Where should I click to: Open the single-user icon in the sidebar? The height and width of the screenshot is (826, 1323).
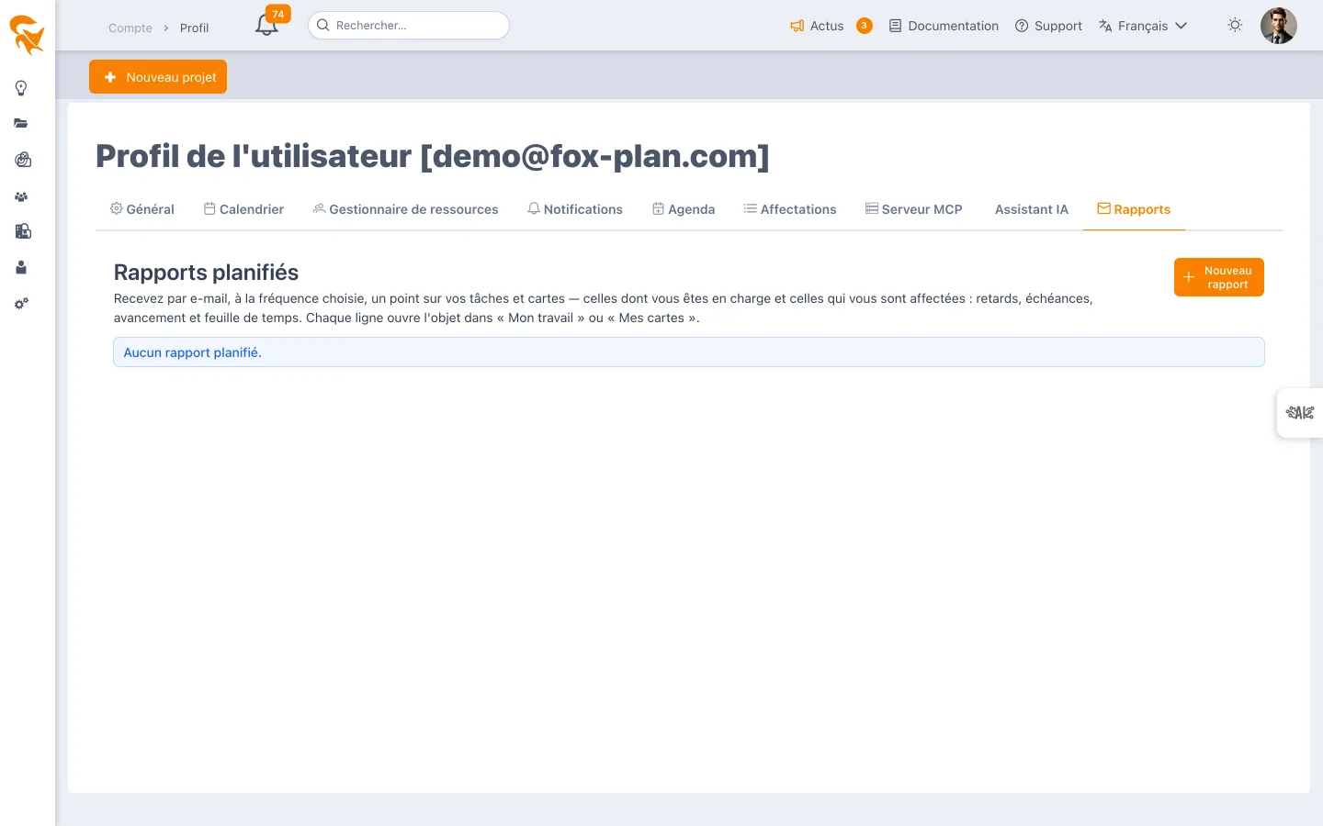point(21,267)
